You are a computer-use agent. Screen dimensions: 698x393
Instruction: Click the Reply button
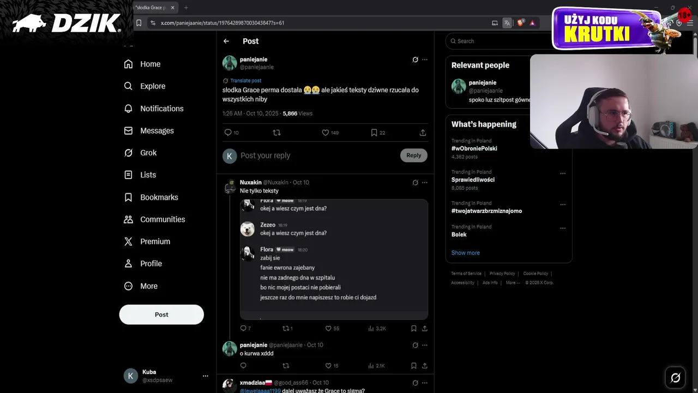point(414,156)
